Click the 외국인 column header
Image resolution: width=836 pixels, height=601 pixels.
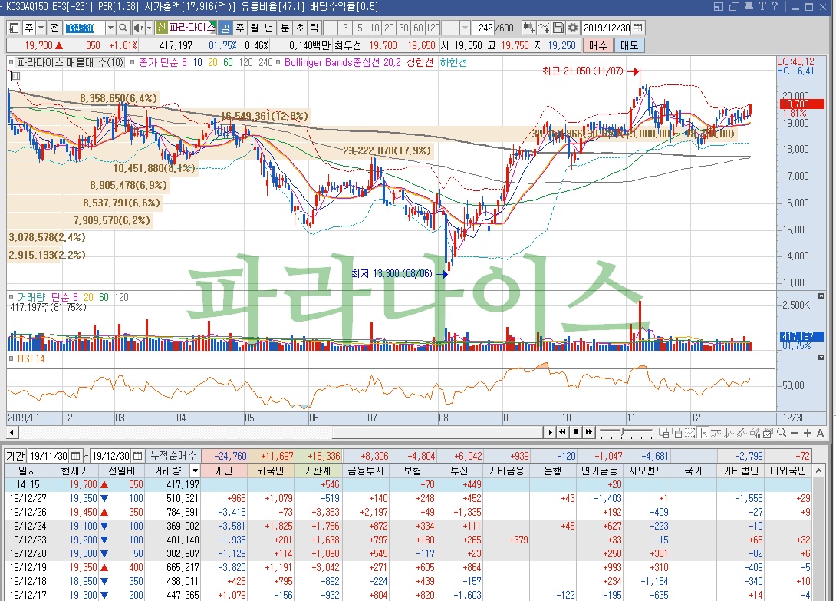point(270,471)
